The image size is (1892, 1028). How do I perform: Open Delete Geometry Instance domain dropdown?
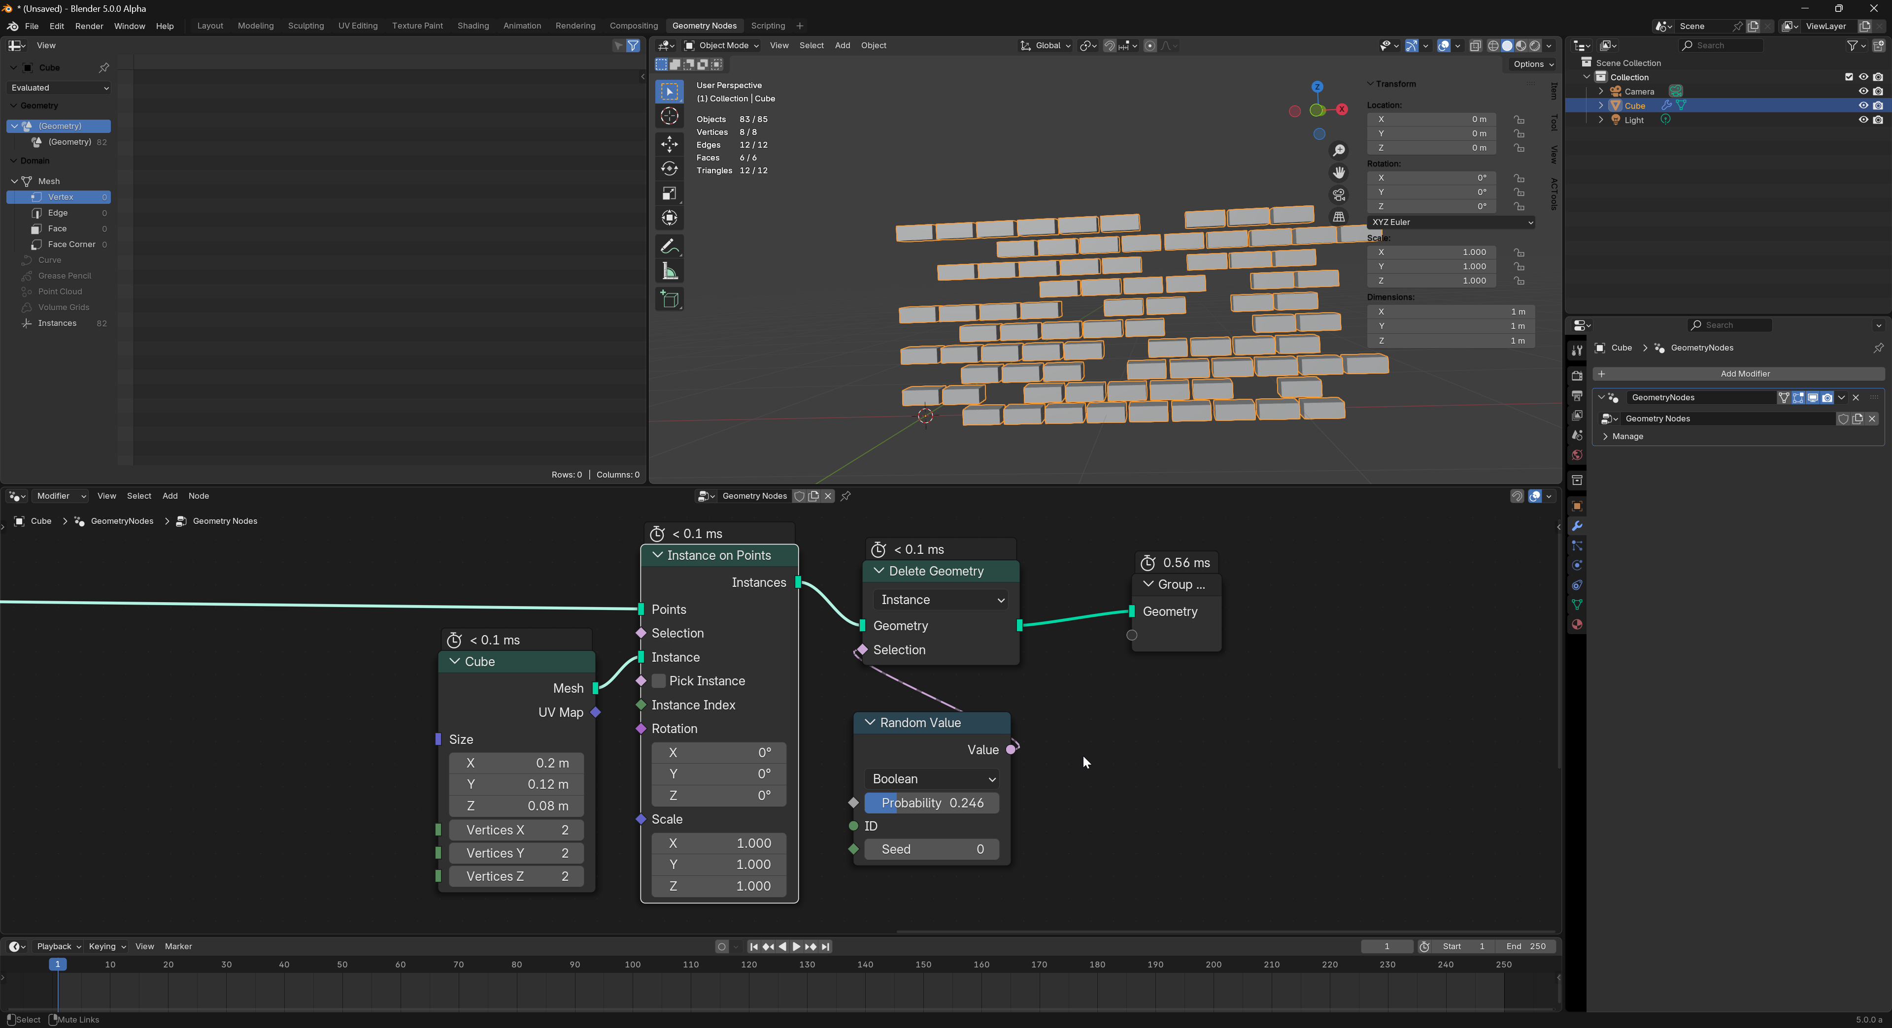(x=941, y=600)
